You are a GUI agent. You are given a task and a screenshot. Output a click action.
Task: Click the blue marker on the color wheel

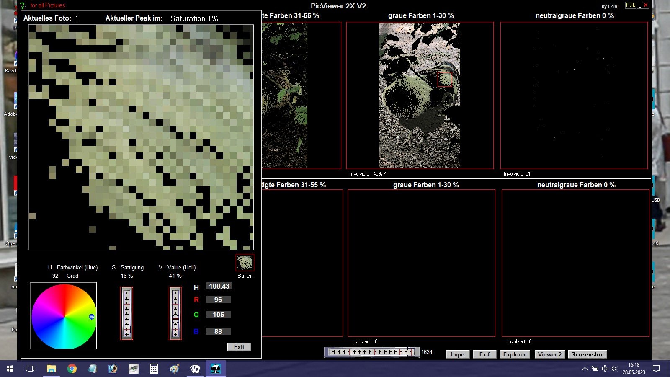(x=92, y=317)
